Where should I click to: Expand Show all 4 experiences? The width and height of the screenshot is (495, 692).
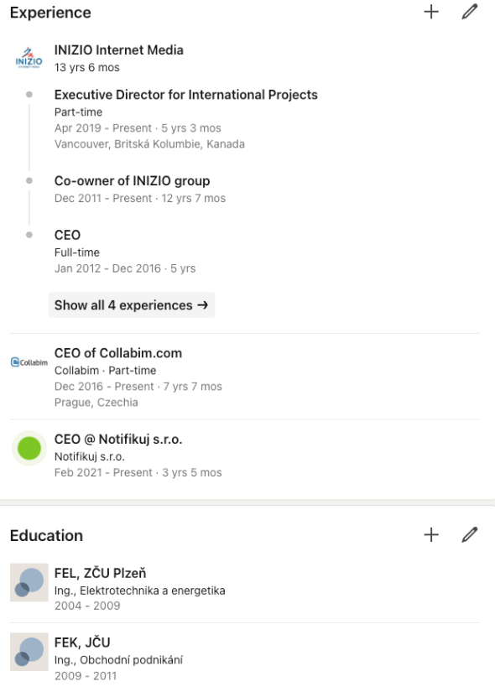(x=132, y=305)
